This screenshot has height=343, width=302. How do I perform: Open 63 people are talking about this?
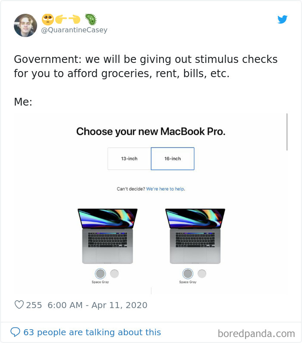pos(92,332)
